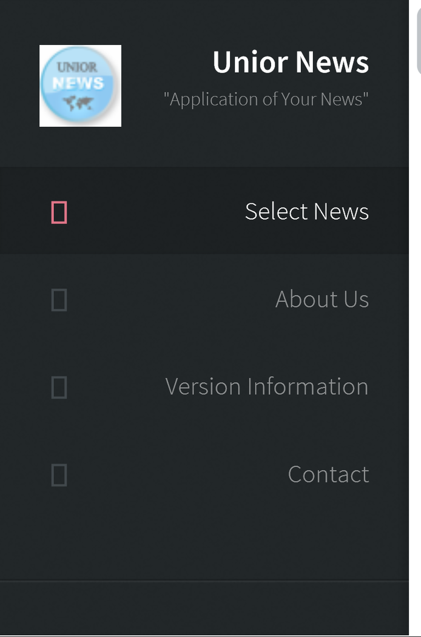Image resolution: width=421 pixels, height=637 pixels.
Task: Click the icon beside Version Information
Action: point(59,387)
